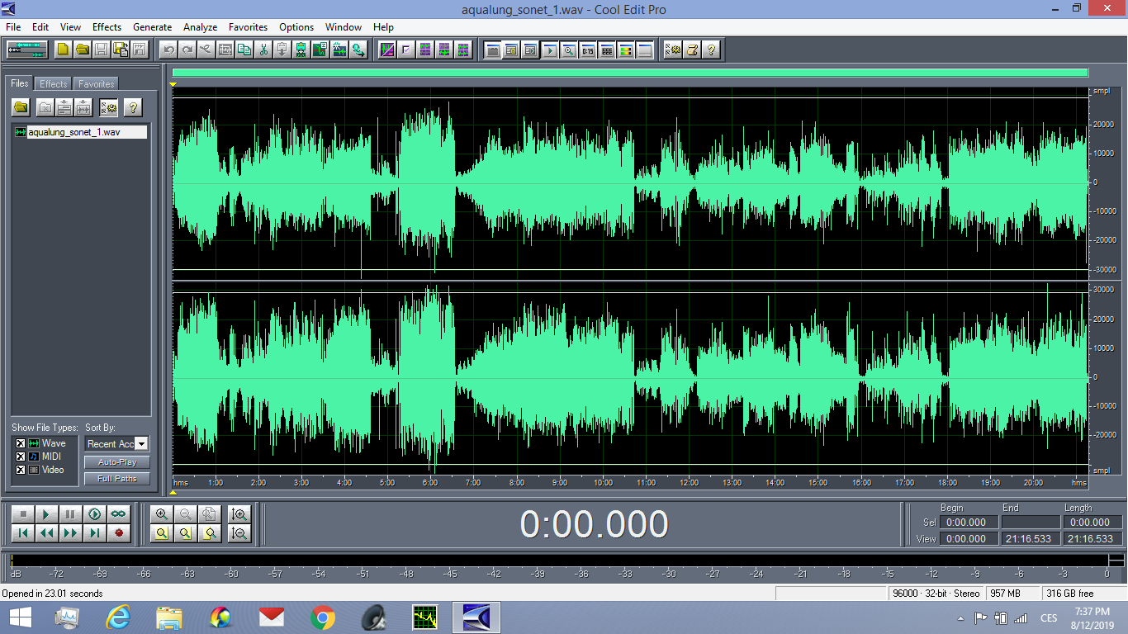This screenshot has height=634, width=1128.
Task: Create a new file from the main toolbar
Action: coord(64,50)
